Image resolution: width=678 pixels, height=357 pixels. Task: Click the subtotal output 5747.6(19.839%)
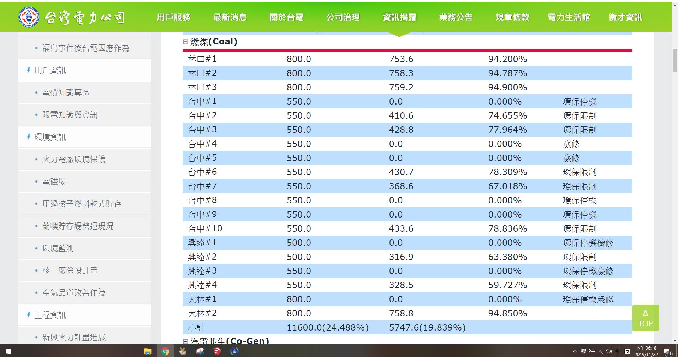(427, 327)
